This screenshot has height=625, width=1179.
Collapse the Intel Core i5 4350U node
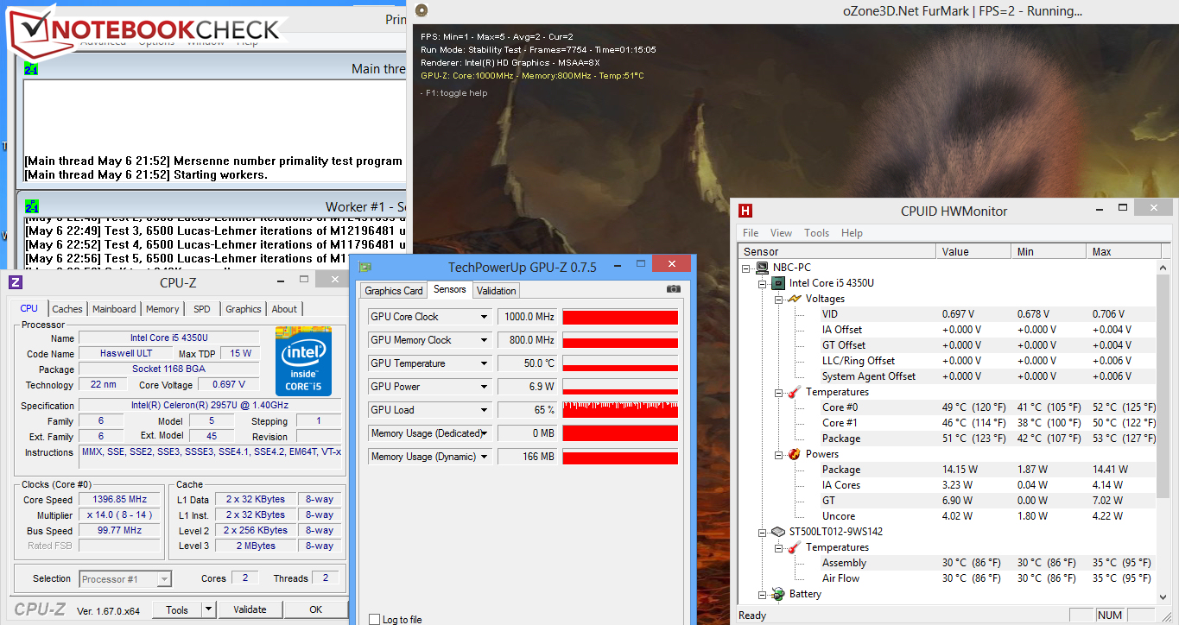(x=763, y=283)
